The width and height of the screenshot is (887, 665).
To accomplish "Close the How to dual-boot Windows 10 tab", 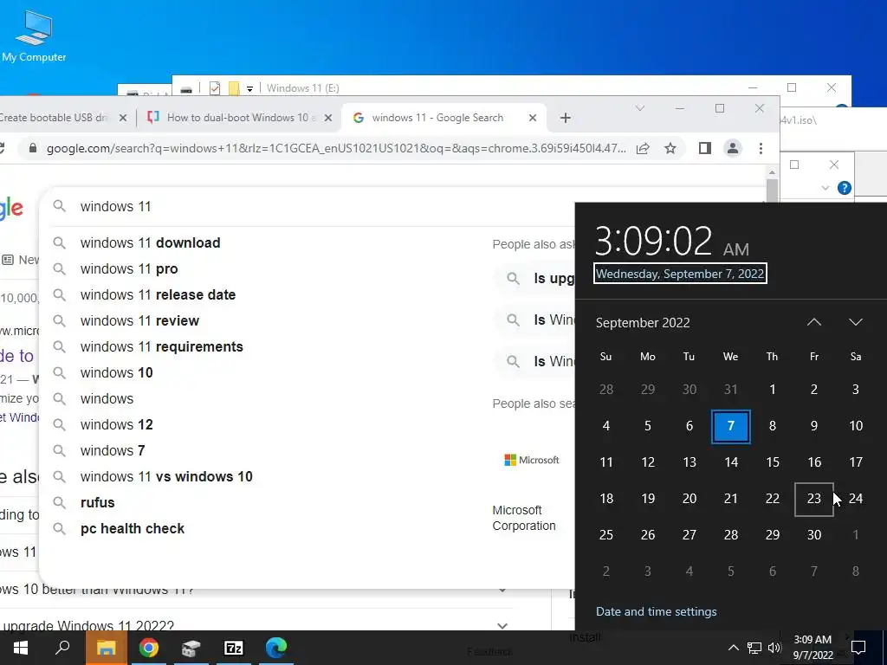I will (x=327, y=118).
